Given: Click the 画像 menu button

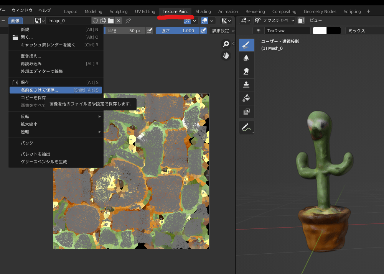Looking at the screenshot, I should (x=15, y=21).
